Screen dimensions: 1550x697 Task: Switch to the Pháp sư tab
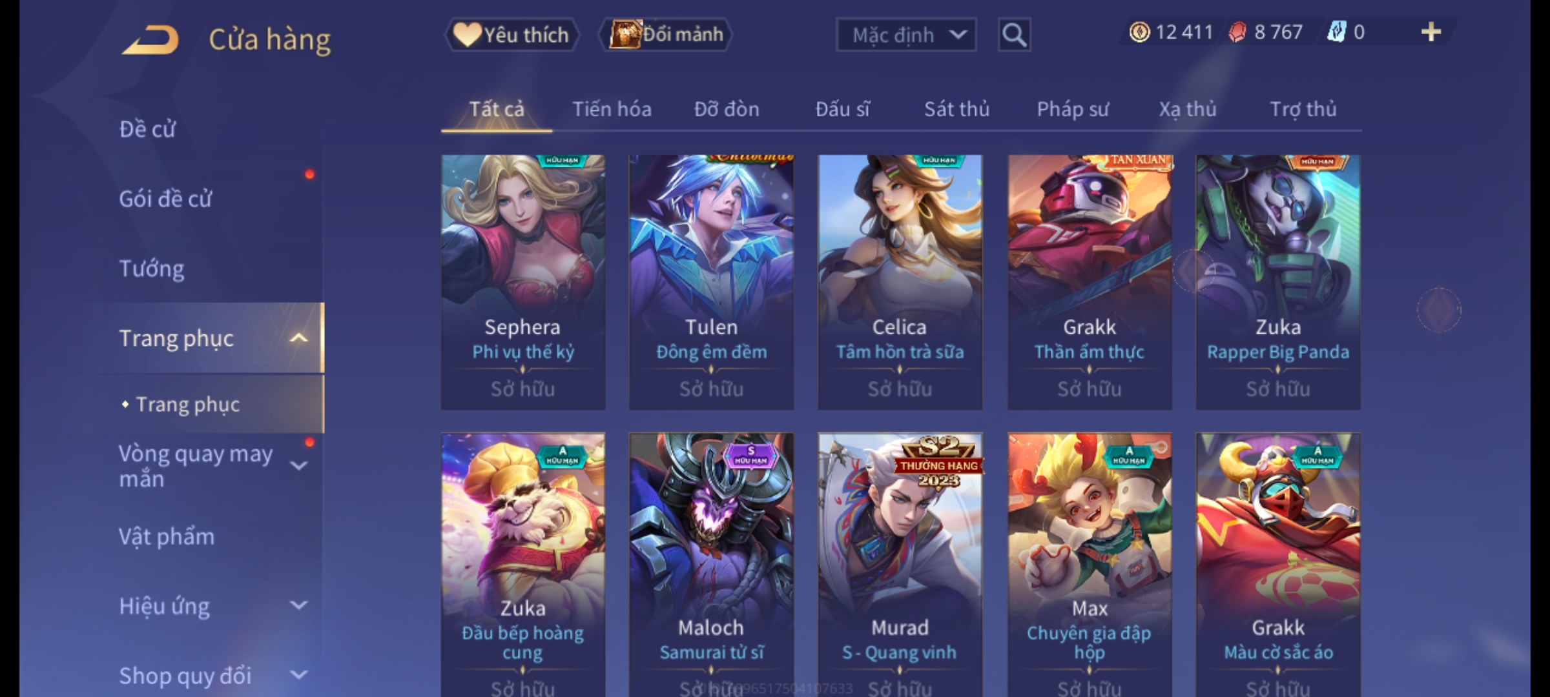[1072, 109]
